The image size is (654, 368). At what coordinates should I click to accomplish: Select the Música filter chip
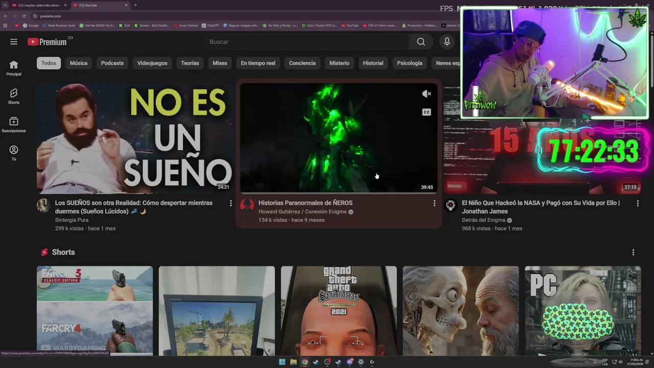click(79, 63)
